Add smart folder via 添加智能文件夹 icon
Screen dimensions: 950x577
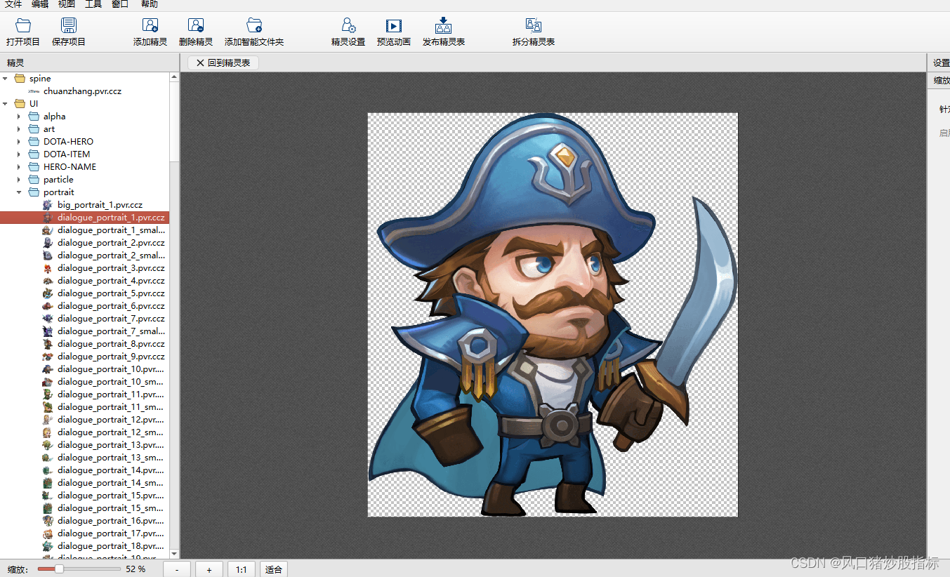[x=254, y=26]
